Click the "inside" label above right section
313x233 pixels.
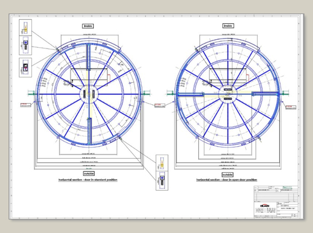click(228, 26)
